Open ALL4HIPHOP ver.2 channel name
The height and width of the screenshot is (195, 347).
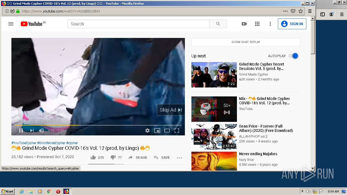(x=253, y=136)
